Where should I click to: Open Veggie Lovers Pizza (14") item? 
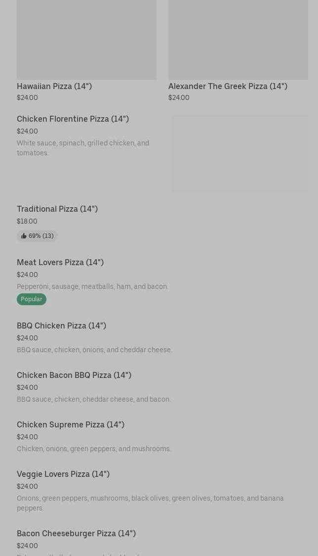point(63,474)
